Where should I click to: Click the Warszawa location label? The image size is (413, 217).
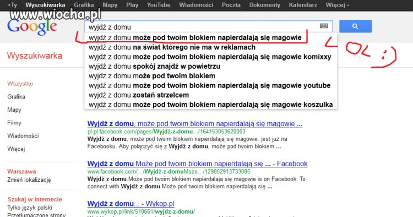pos(21,171)
